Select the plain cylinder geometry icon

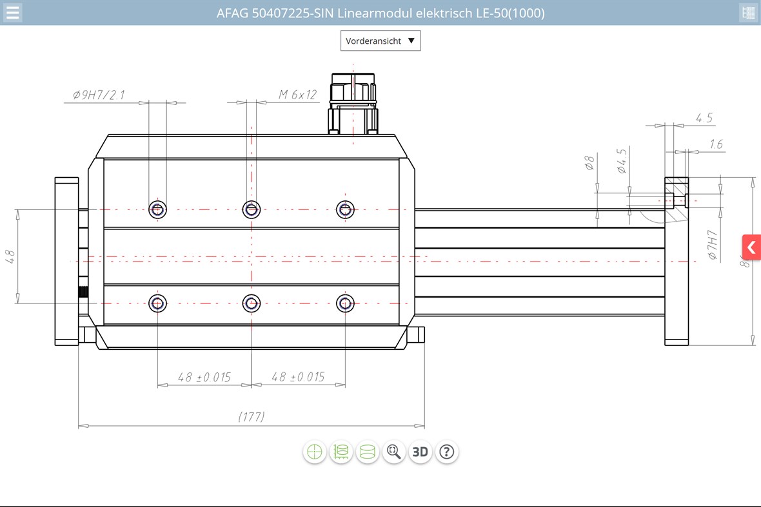coord(367,452)
